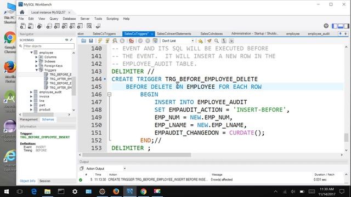
Task: Click the beautify query broom icon
Action: [209, 41]
